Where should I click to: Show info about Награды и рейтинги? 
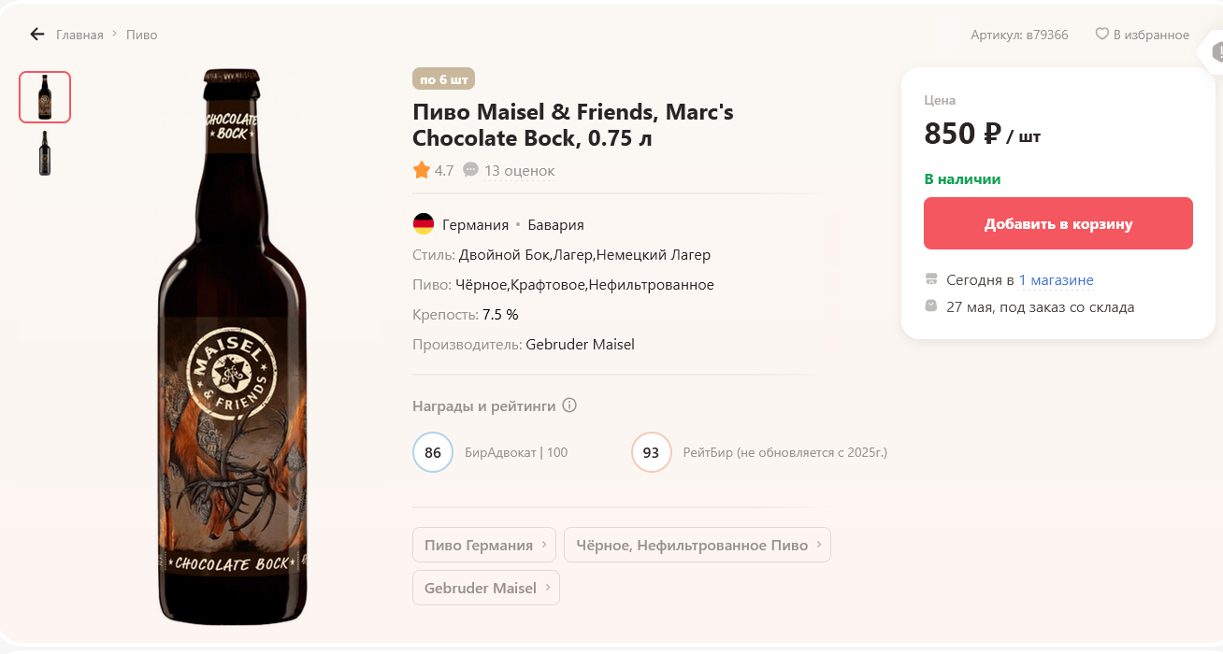pyautogui.click(x=569, y=405)
